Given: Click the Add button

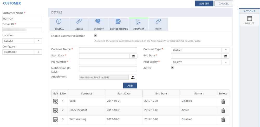Looking at the screenshot, I should 130,86.
